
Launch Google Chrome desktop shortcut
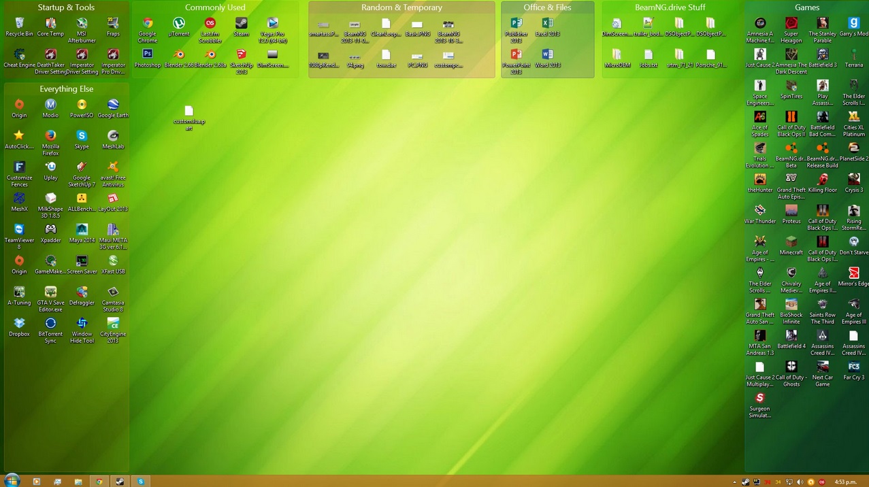click(x=147, y=31)
